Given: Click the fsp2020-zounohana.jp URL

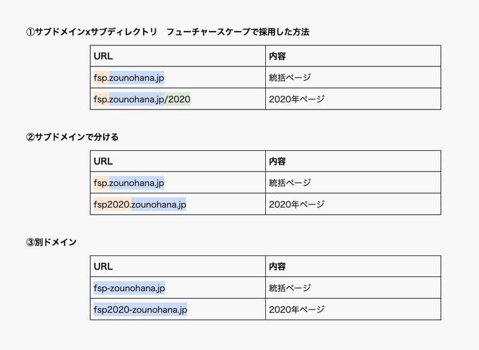Looking at the screenshot, I should tap(141, 309).
